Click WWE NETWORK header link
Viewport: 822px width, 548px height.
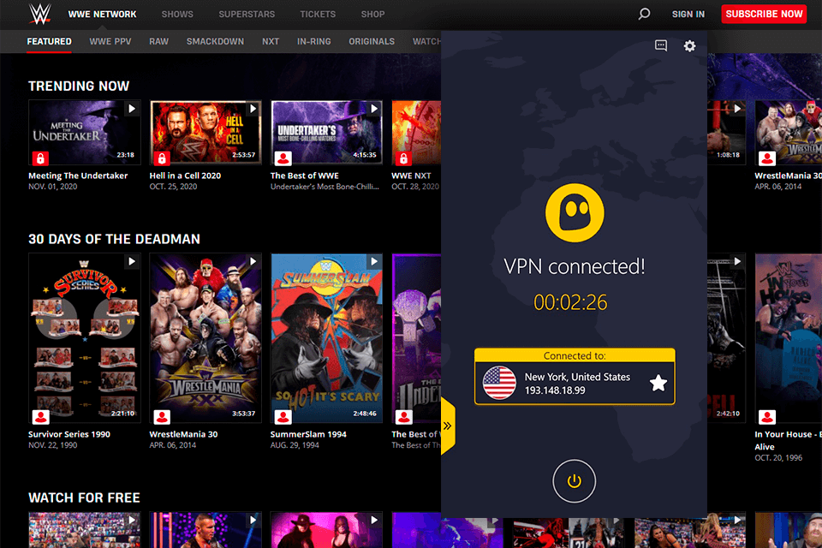tap(102, 15)
